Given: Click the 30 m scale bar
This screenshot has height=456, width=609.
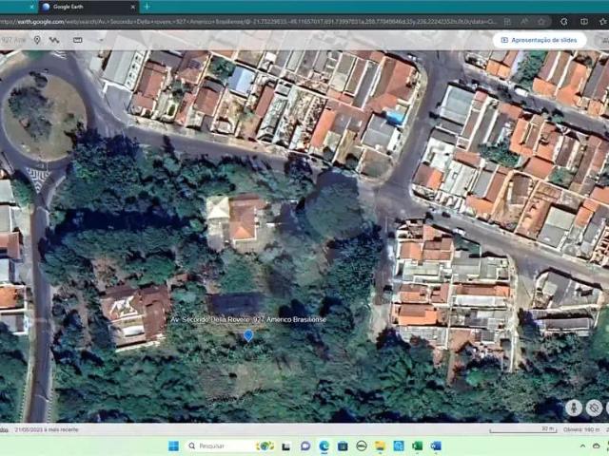Looking at the screenshot, I should click(x=523, y=429).
